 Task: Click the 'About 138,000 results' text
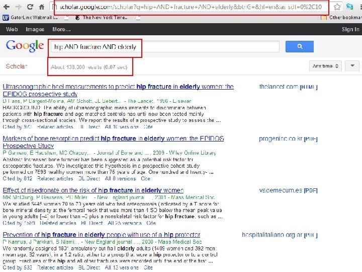[x=89, y=67]
